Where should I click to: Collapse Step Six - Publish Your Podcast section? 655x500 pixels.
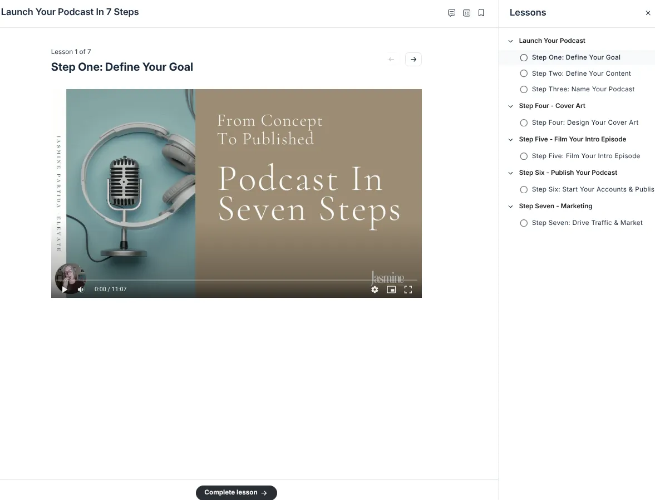510,173
